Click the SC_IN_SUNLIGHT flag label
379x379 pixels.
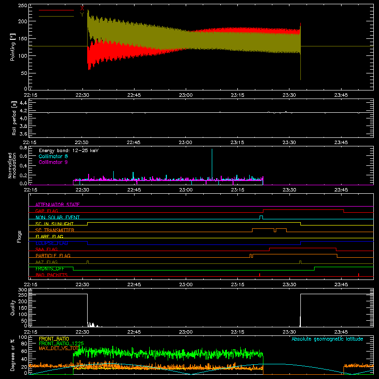point(54,224)
